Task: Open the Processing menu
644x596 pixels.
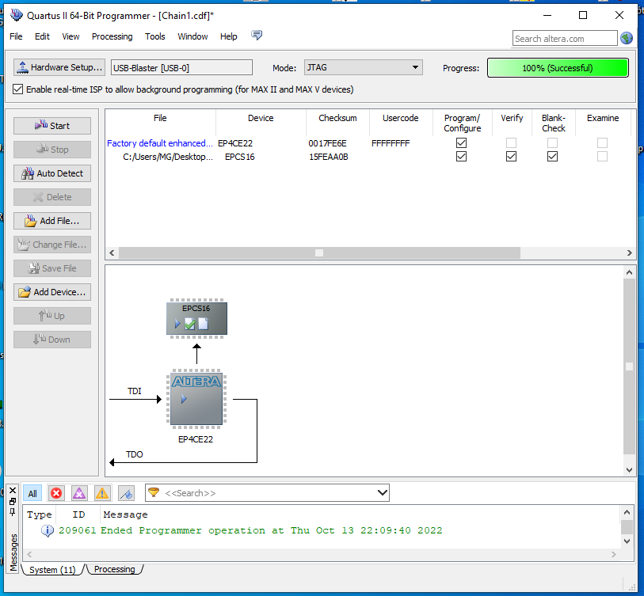Action: click(112, 36)
